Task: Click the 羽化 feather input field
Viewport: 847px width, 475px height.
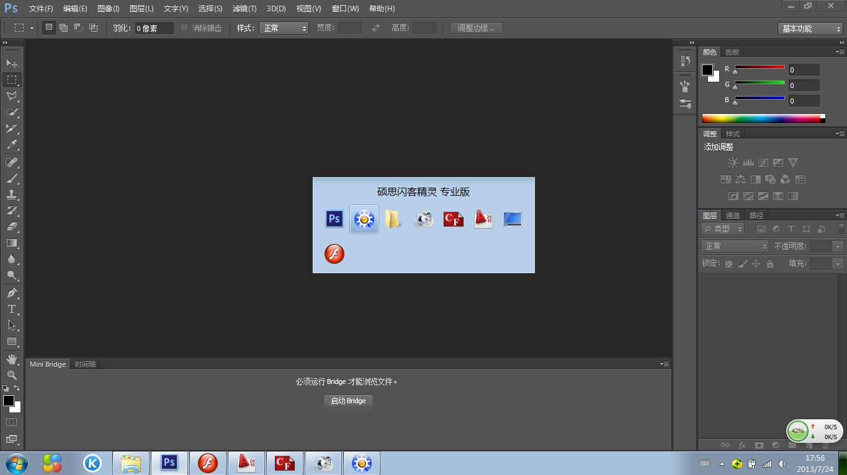Action: pyautogui.click(x=155, y=28)
